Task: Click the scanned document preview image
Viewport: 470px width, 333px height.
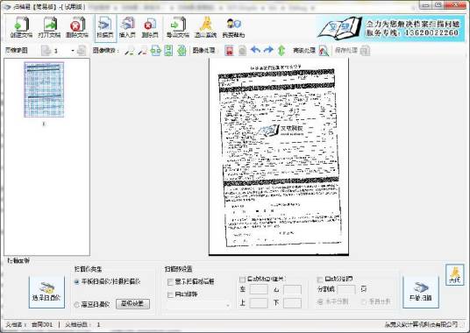Action: click(279, 157)
